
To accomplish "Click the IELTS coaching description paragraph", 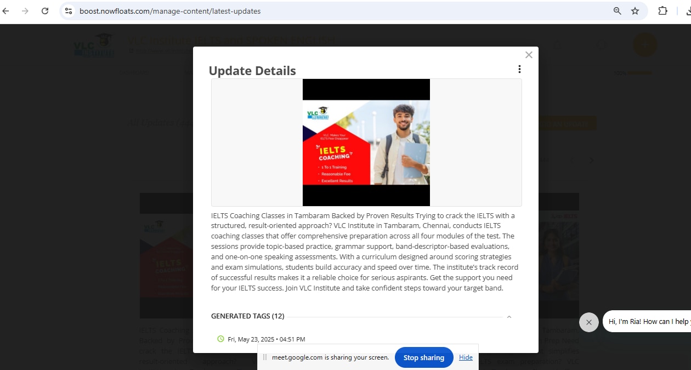I will click(365, 252).
